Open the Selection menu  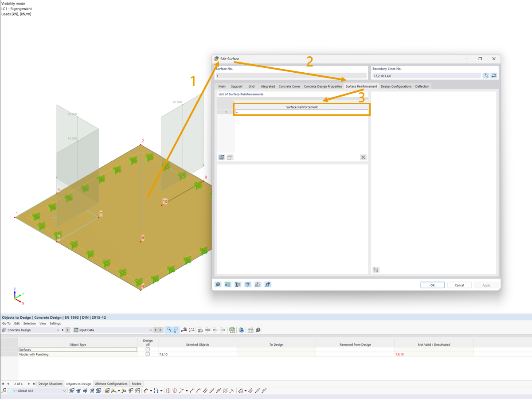pyautogui.click(x=30, y=324)
